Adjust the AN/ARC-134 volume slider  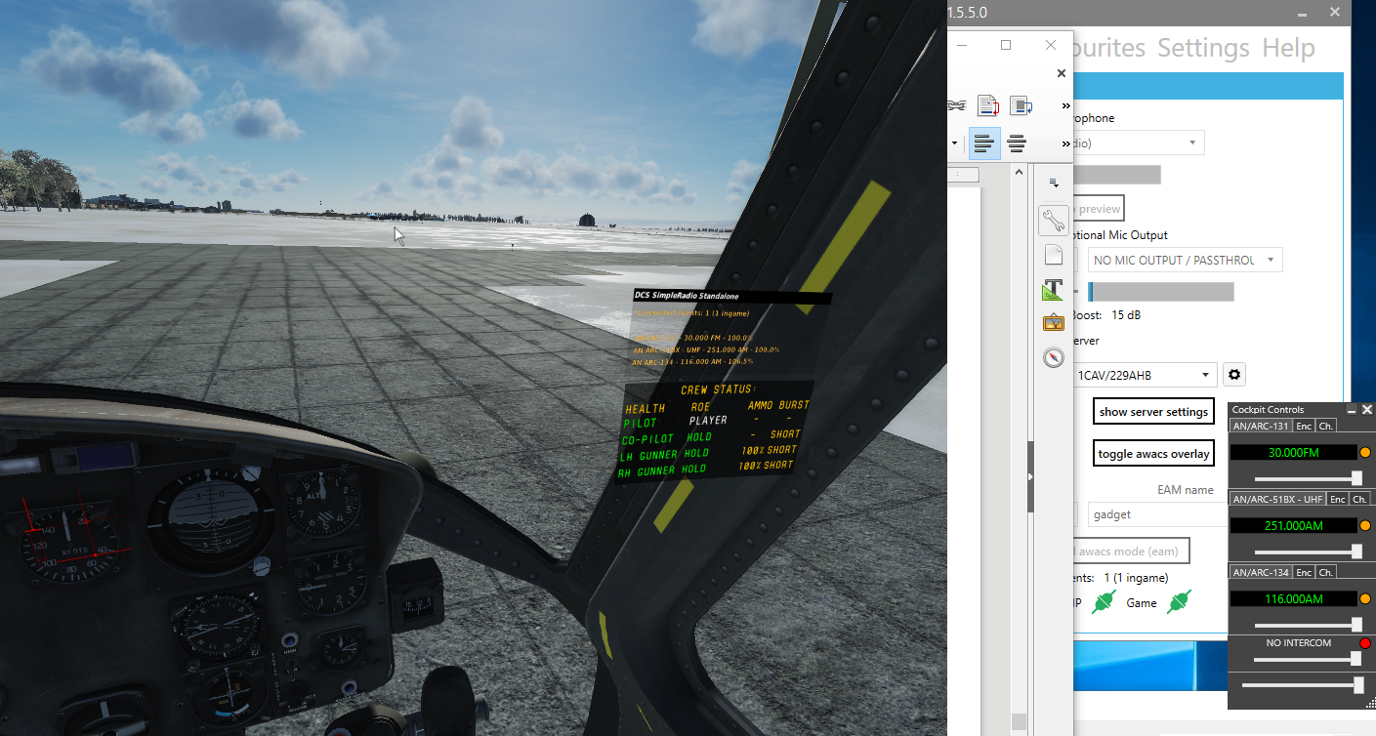click(x=1308, y=624)
